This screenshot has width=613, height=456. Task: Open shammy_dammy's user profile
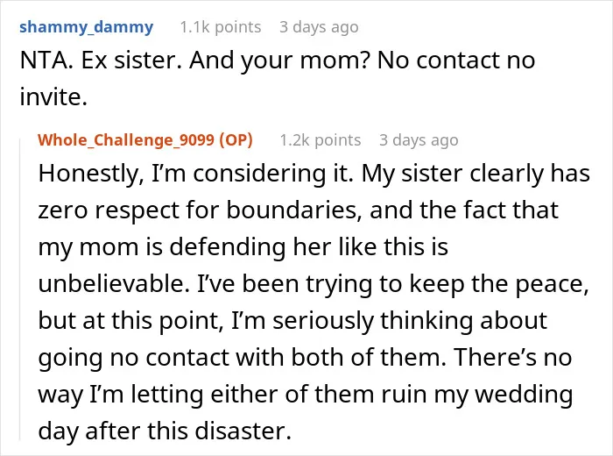click(86, 27)
